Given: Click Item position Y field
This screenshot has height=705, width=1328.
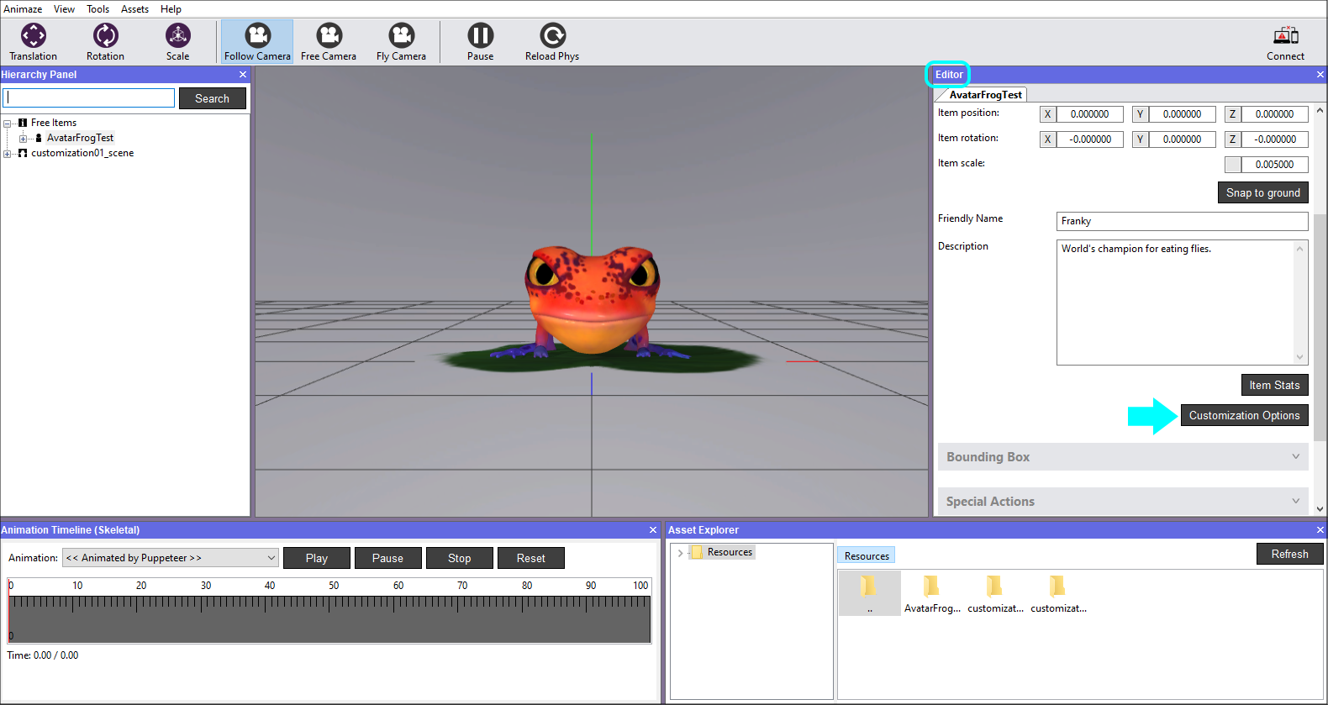Looking at the screenshot, I should 1182,114.
